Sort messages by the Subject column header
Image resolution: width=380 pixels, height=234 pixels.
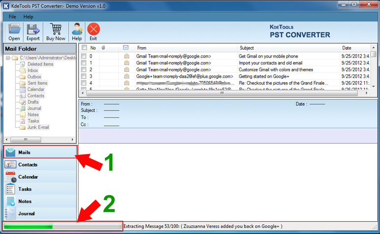point(289,48)
